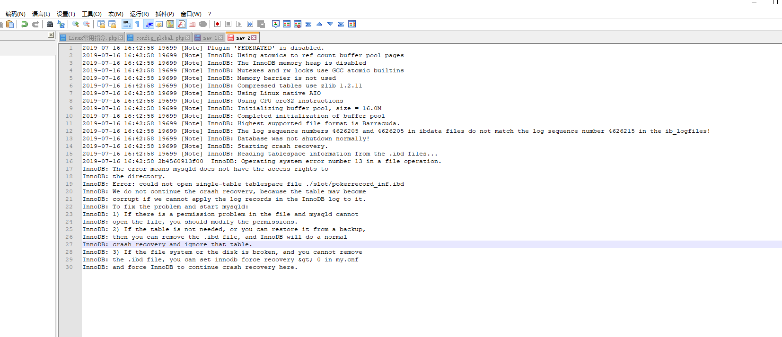Open the User Defined Language icon
The image size is (782, 337).
[159, 24]
